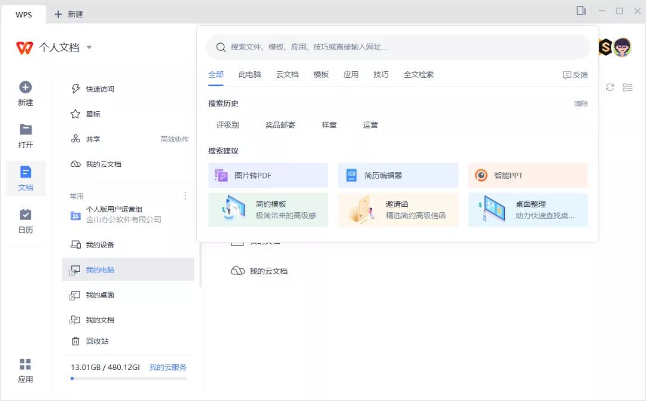
Task: Open the 图片转PDF tool
Action: pos(268,175)
